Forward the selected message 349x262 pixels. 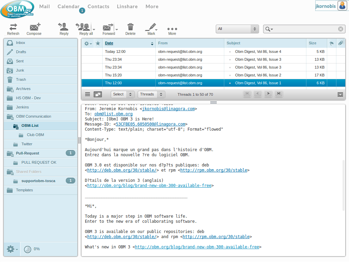coord(108,29)
